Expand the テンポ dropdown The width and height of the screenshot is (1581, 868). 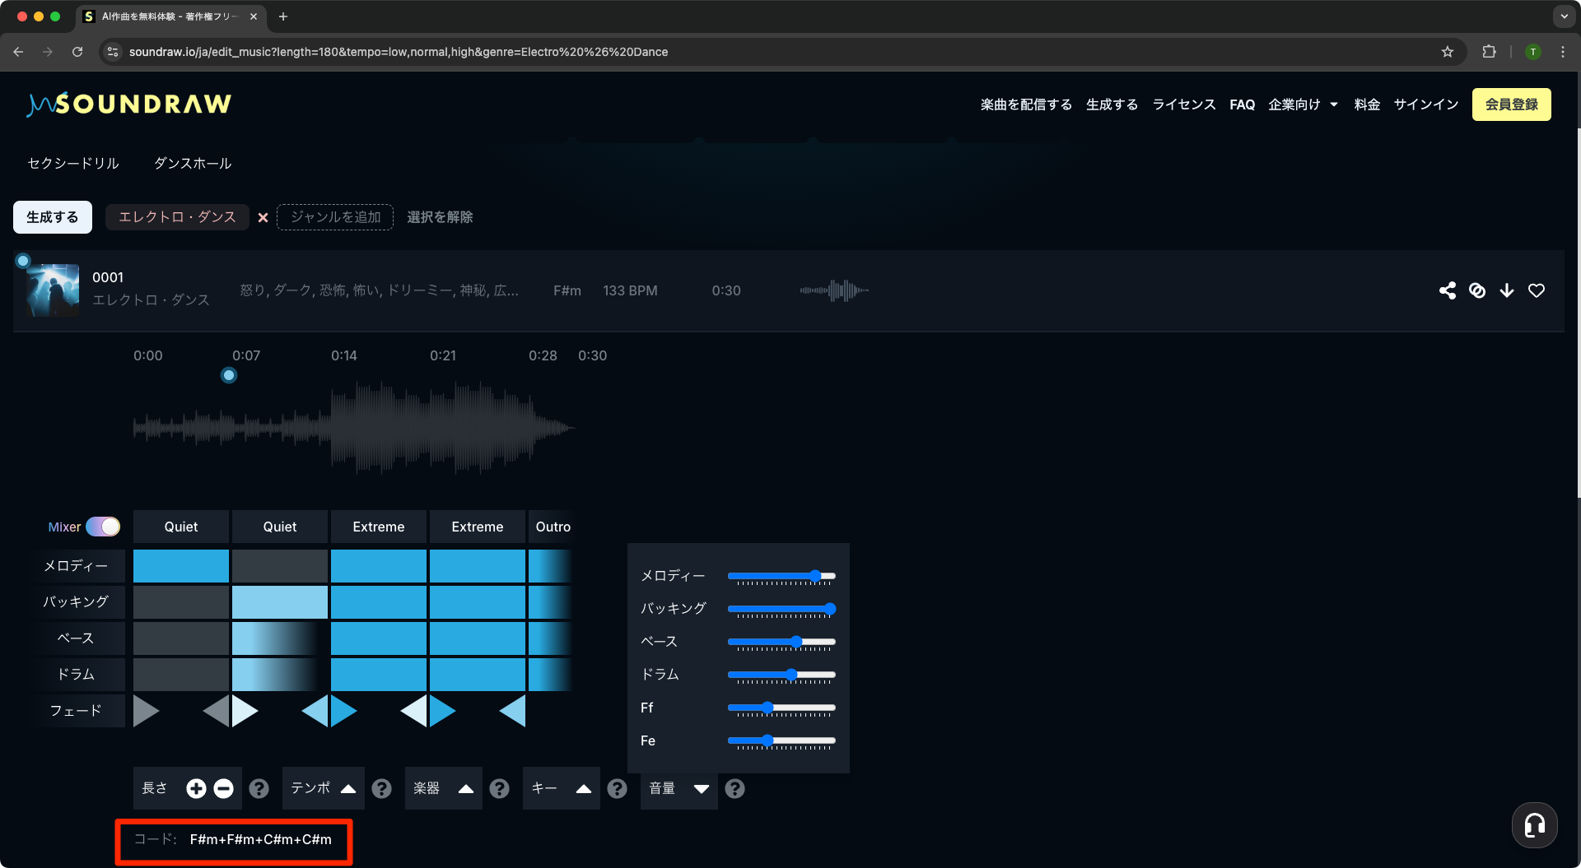point(324,788)
